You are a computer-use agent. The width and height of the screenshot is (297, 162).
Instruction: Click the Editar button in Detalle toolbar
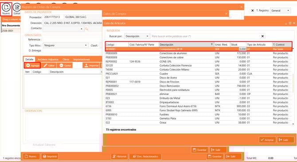tap(49, 65)
